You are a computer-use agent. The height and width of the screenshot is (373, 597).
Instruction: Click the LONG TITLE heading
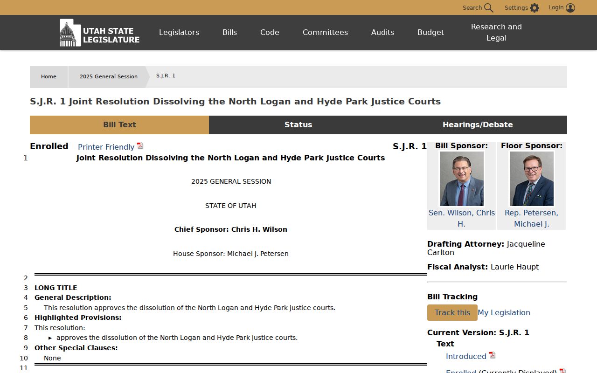[x=56, y=288]
